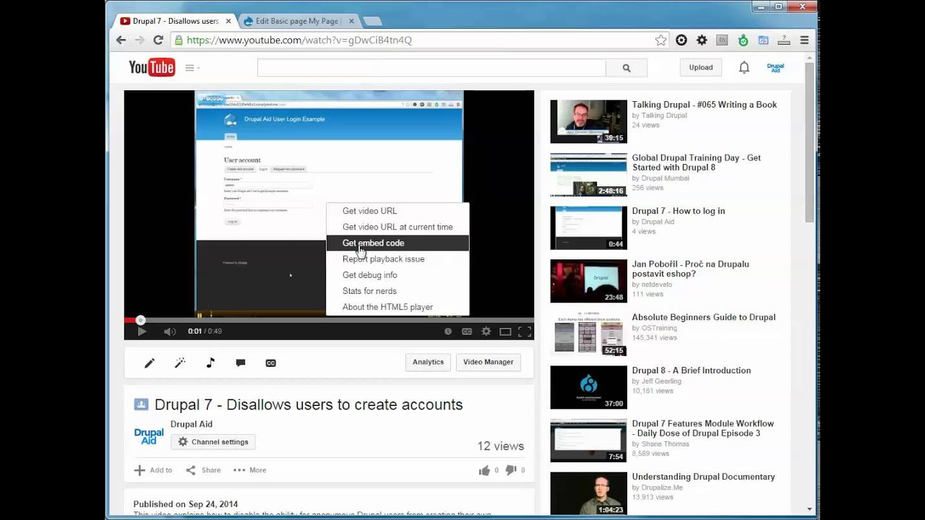Image resolution: width=925 pixels, height=520 pixels.
Task: Open the Subtitles CC editor icon
Action: coord(271,363)
